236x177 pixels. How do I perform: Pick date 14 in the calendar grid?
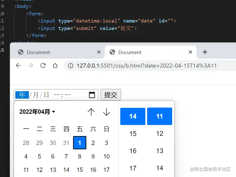point(66,170)
